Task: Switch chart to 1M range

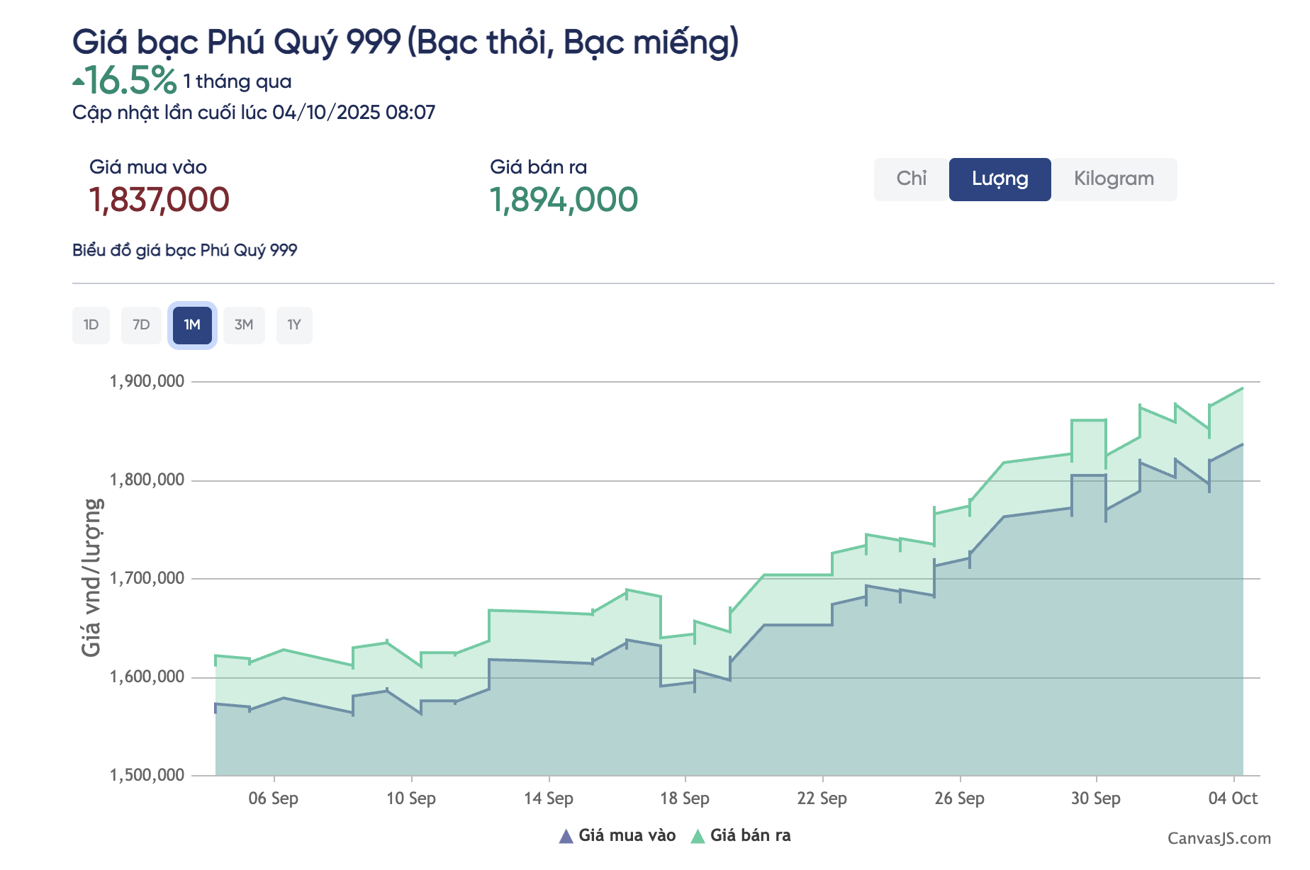Action: (192, 325)
